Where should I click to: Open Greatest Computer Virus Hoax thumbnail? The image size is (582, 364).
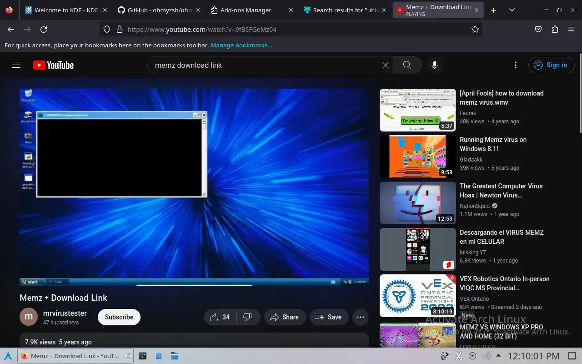417,203
